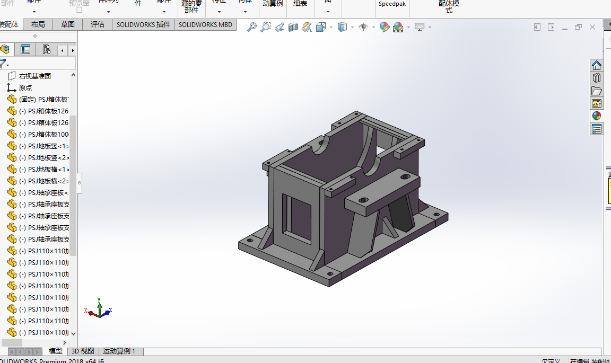Open the Design Library task pane
Viewport: 611px width, 363px height.
pyautogui.click(x=596, y=78)
